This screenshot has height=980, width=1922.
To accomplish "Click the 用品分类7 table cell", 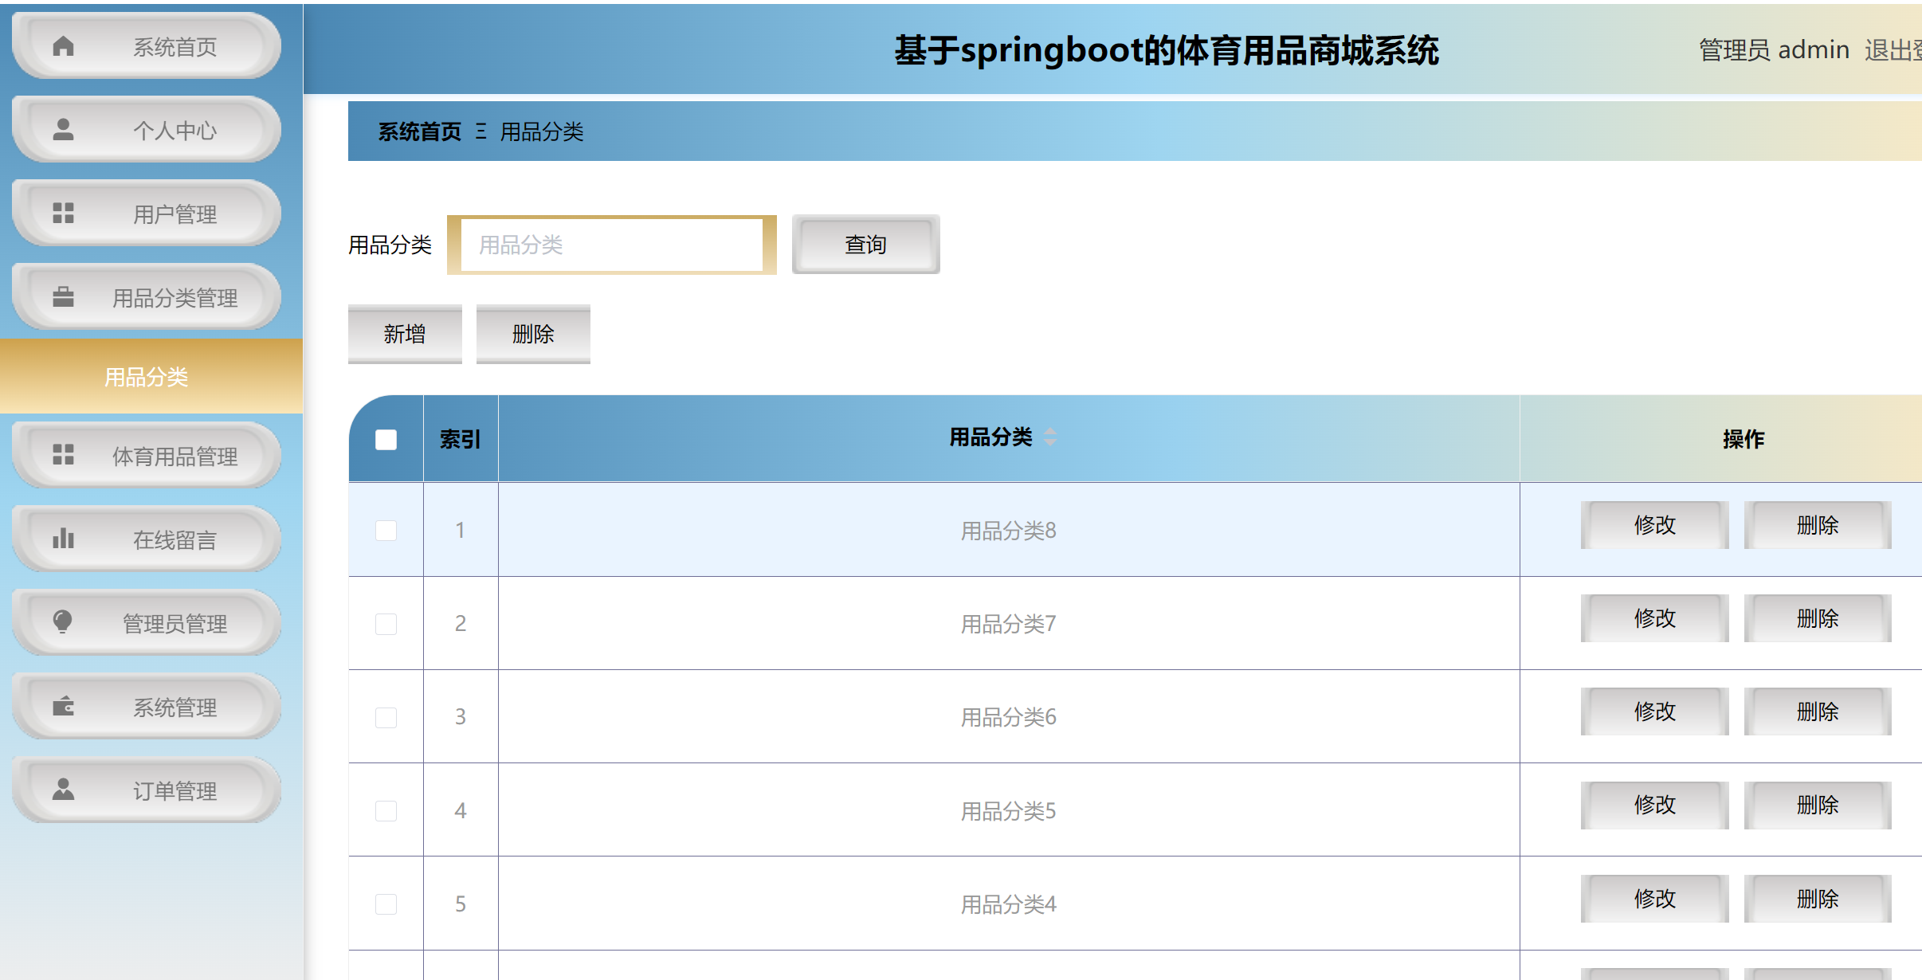I will (x=1008, y=624).
